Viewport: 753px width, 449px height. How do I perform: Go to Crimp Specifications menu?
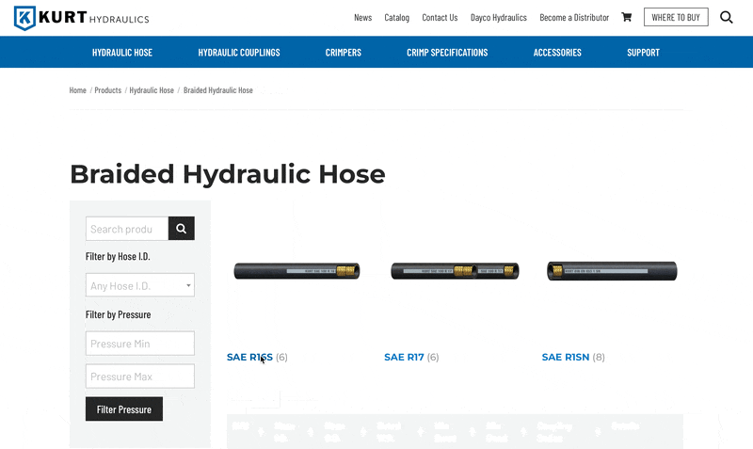pyautogui.click(x=447, y=53)
